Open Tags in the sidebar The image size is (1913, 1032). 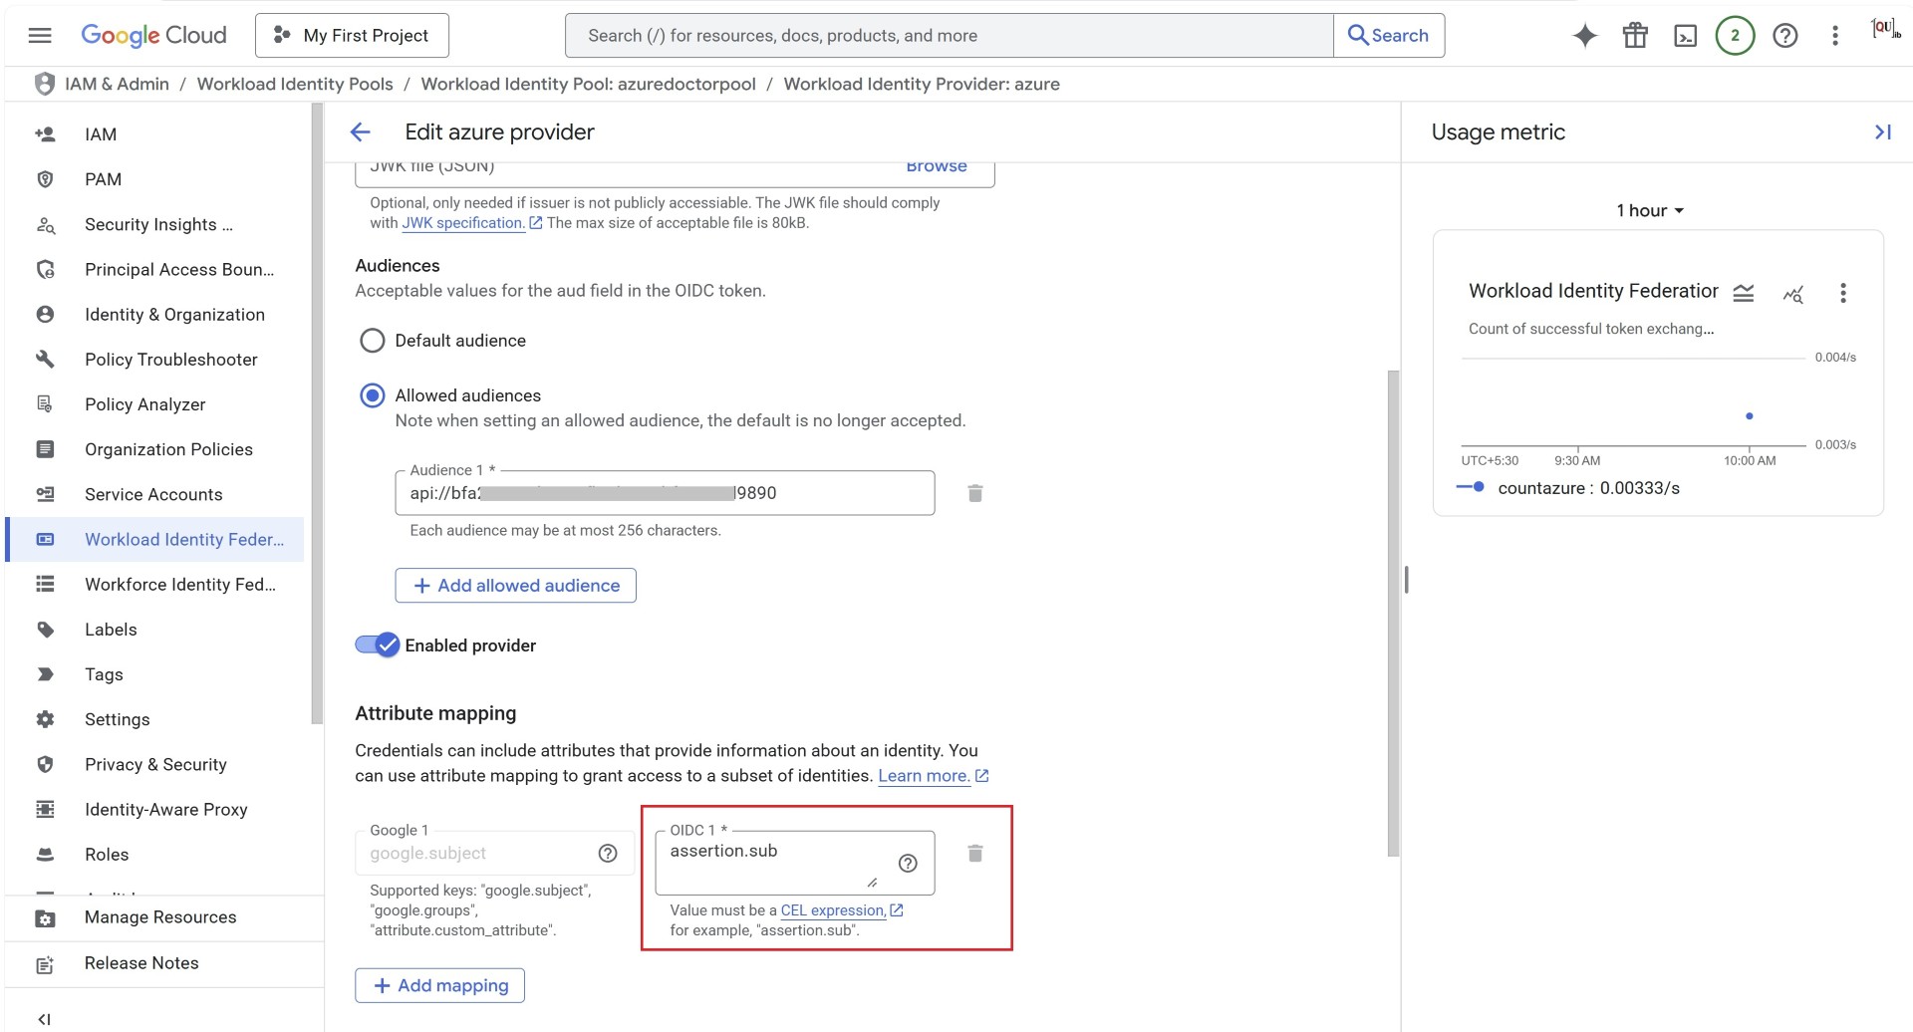click(104, 674)
